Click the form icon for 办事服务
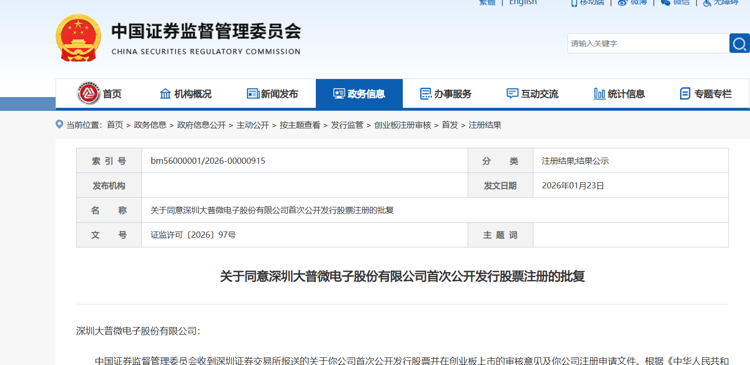750x365 pixels. pos(426,94)
